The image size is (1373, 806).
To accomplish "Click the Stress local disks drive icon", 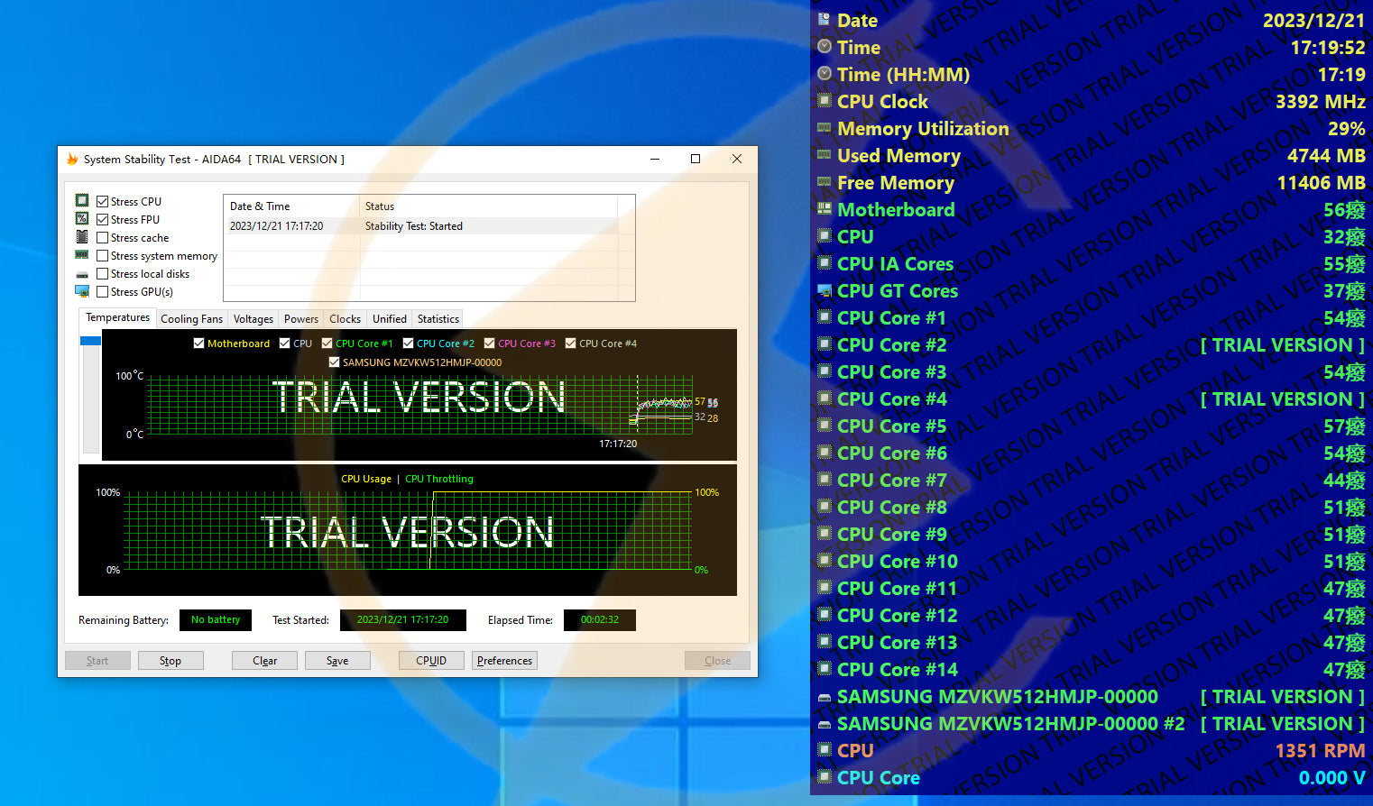I will 82,274.
